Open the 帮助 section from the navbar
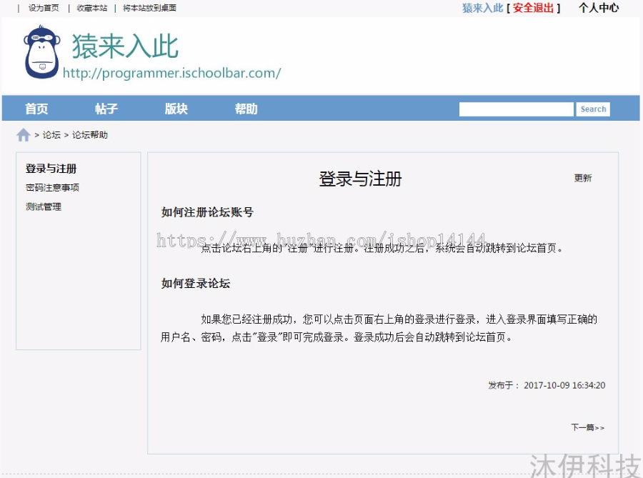This screenshot has width=643, height=478. 245,109
